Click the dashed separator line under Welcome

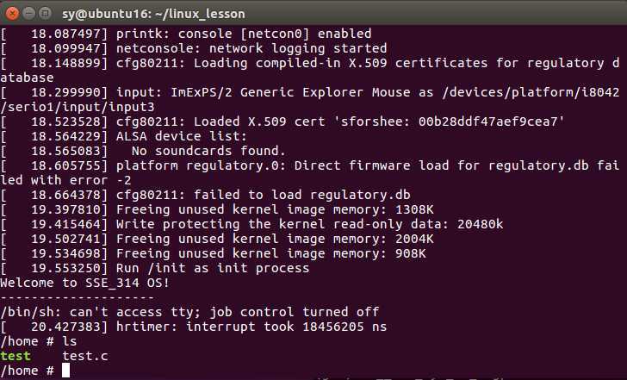coord(78,297)
